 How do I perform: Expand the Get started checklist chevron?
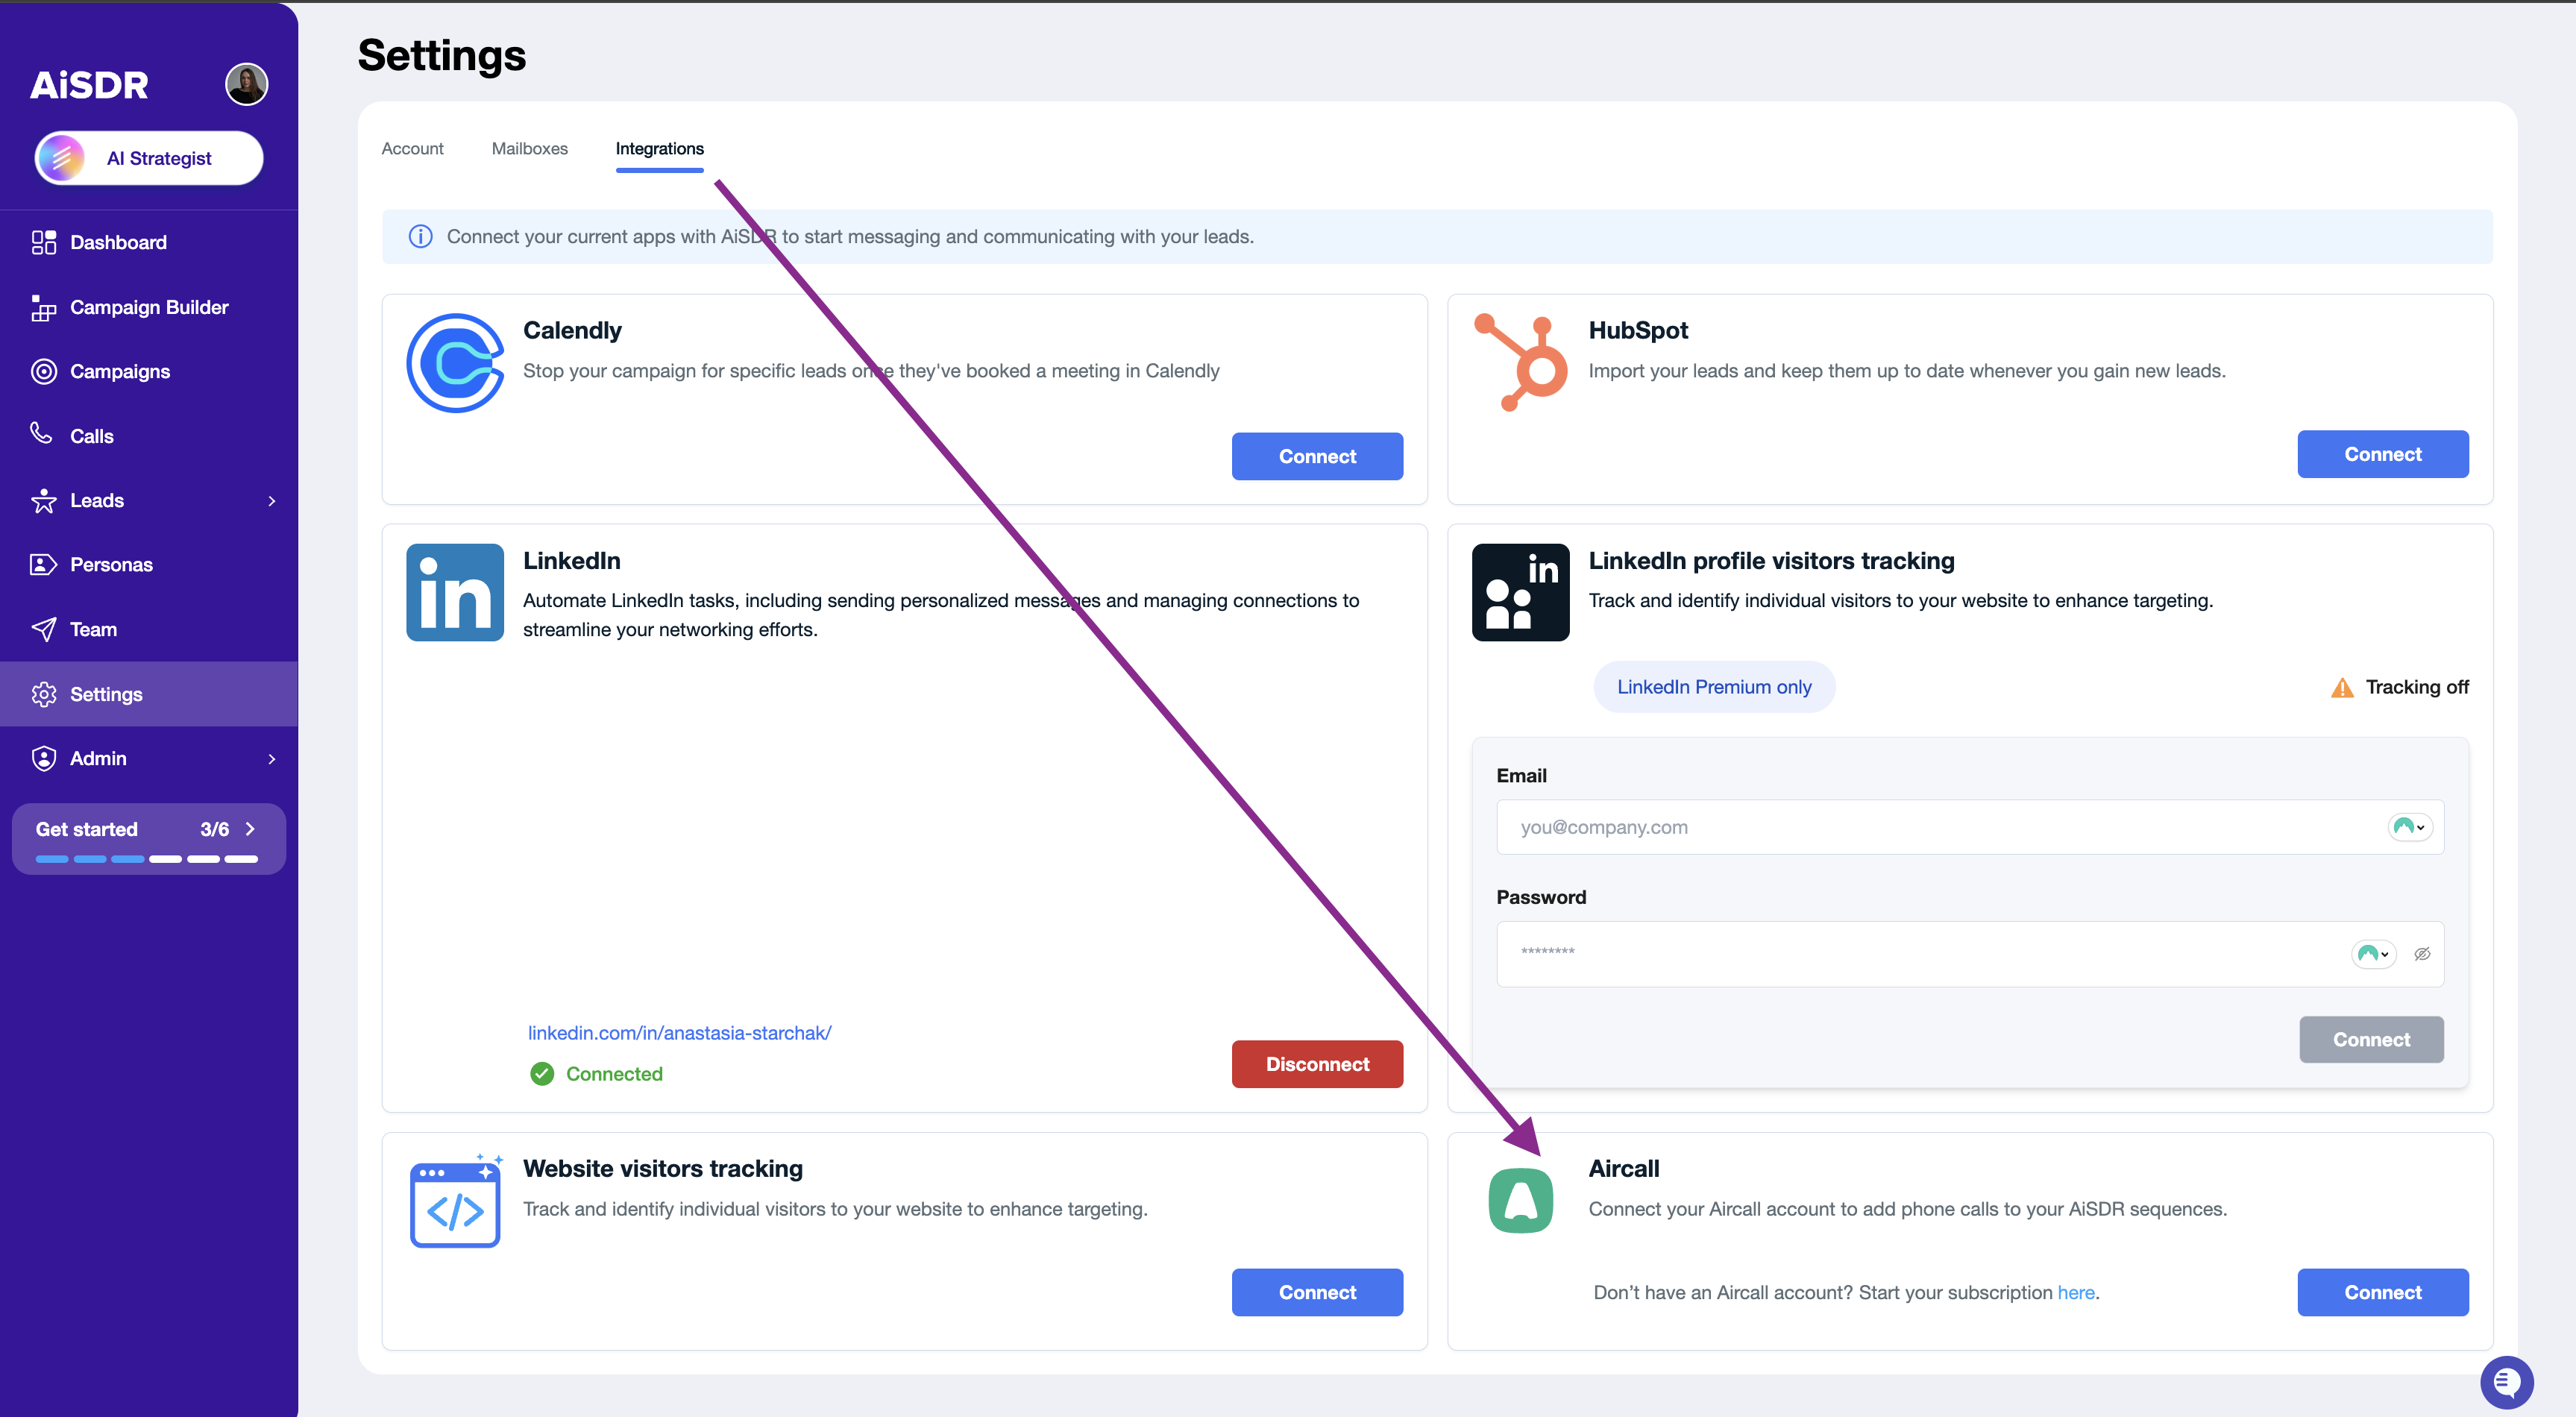click(251, 829)
